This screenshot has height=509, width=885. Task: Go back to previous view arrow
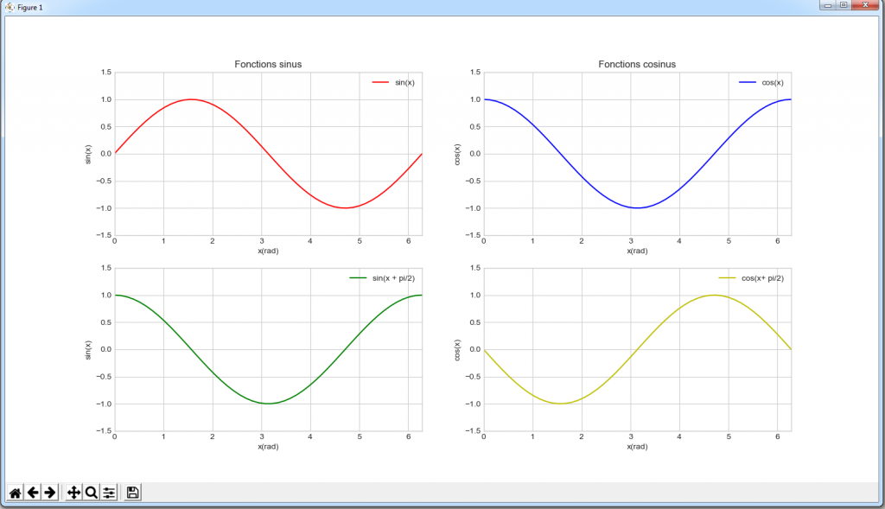[x=33, y=493]
